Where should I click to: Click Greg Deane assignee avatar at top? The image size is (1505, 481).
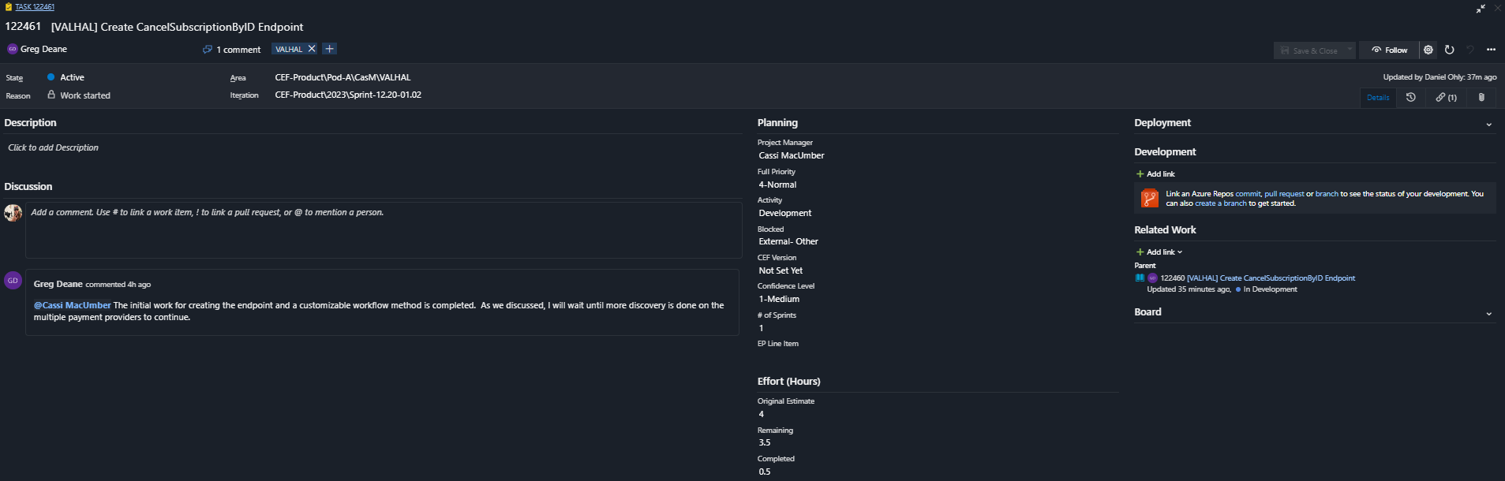point(12,49)
